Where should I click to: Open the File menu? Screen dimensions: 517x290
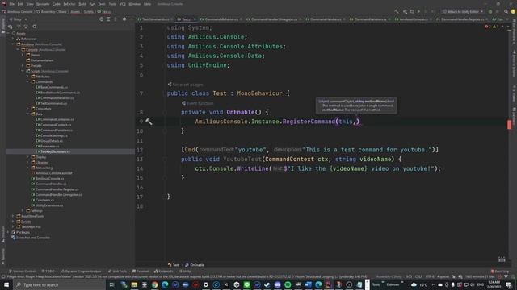coord(12,4)
